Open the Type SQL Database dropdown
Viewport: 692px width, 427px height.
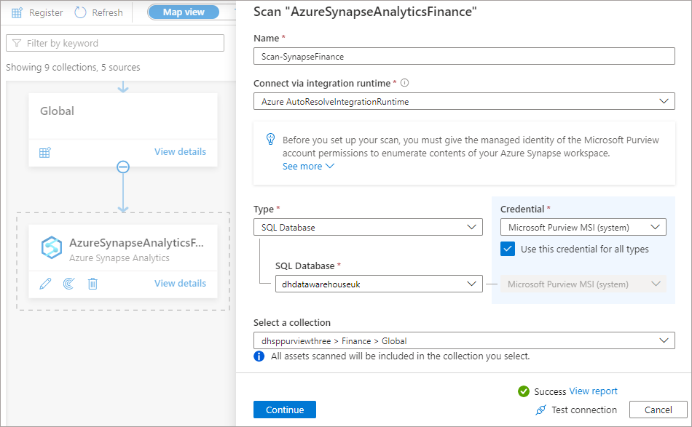click(368, 228)
